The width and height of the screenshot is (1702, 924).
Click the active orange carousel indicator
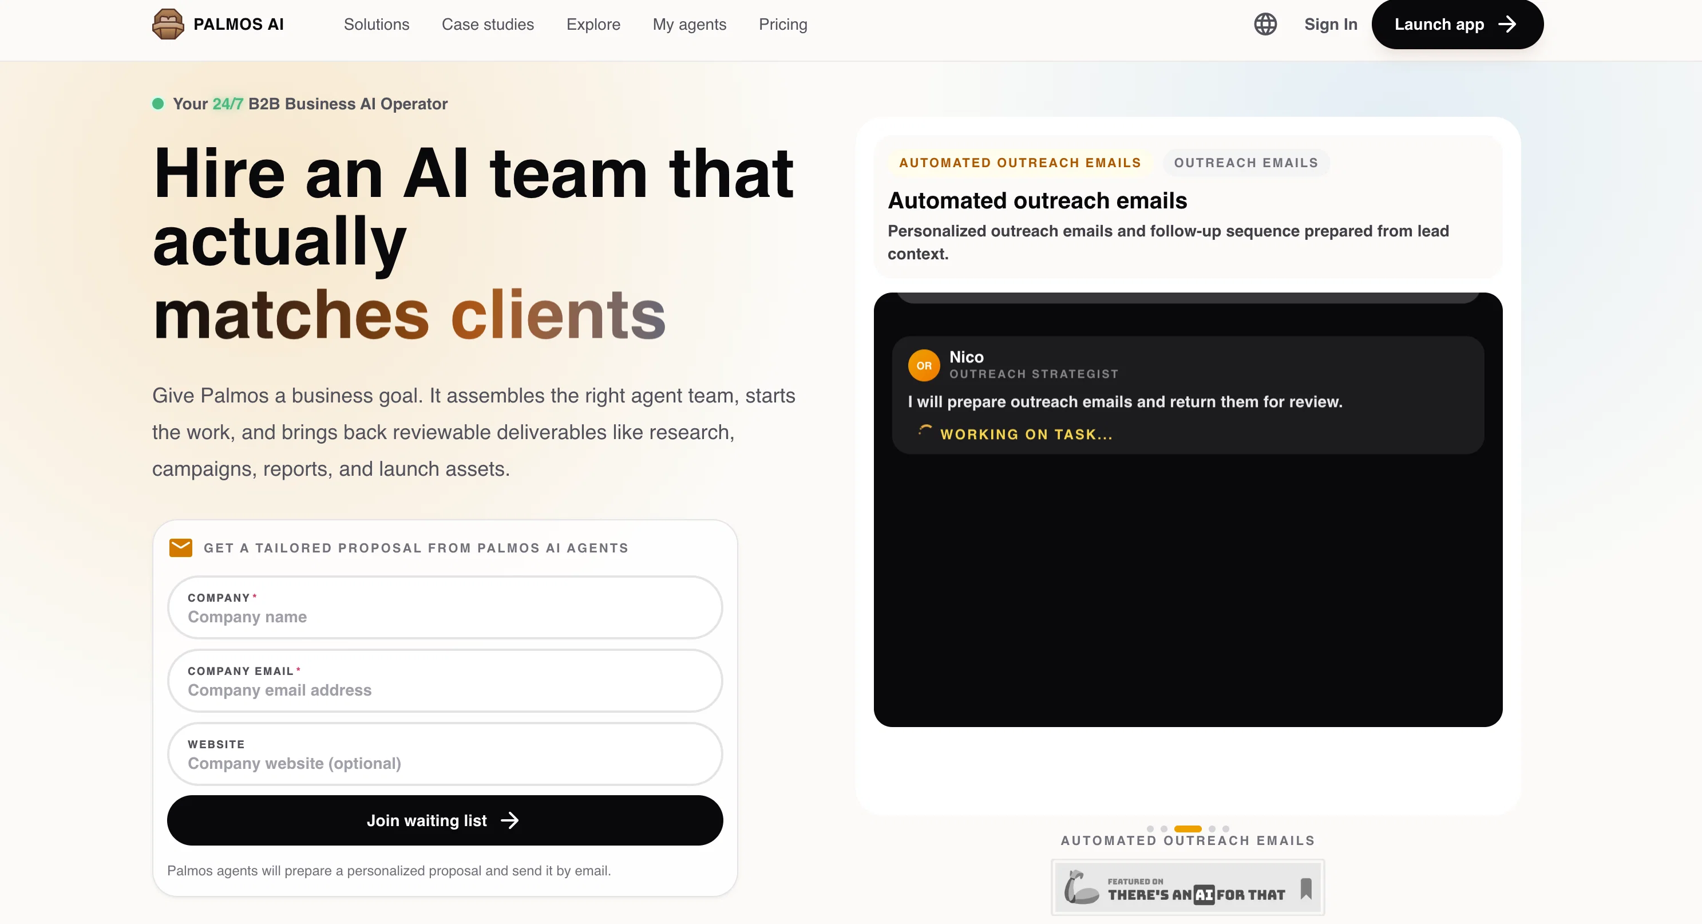click(x=1188, y=829)
